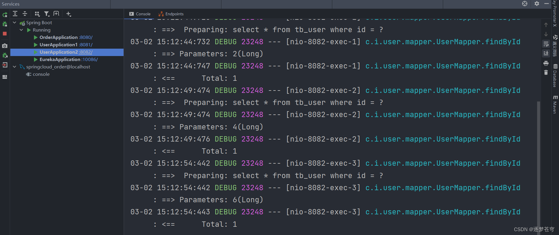Click the Spring Boot tree label
This screenshot has height=235, width=559.
pyautogui.click(x=39, y=22)
